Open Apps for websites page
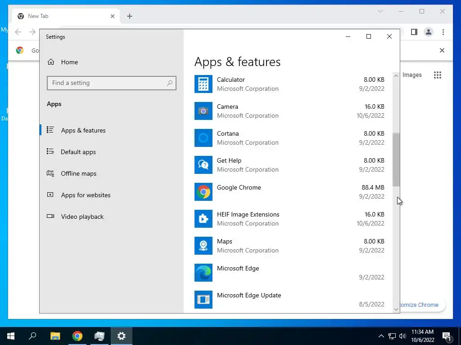Image resolution: width=461 pixels, height=345 pixels. coord(112,195)
